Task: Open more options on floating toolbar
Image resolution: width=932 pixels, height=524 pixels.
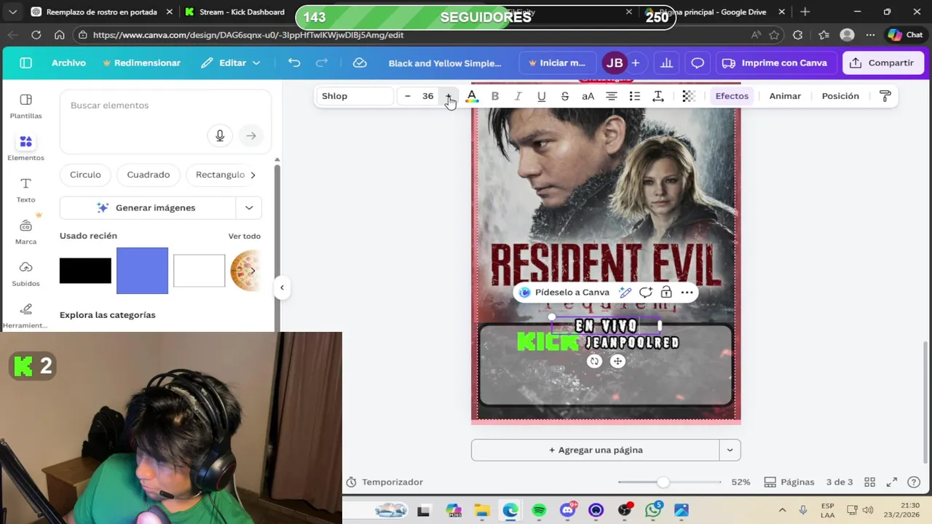Action: point(687,293)
